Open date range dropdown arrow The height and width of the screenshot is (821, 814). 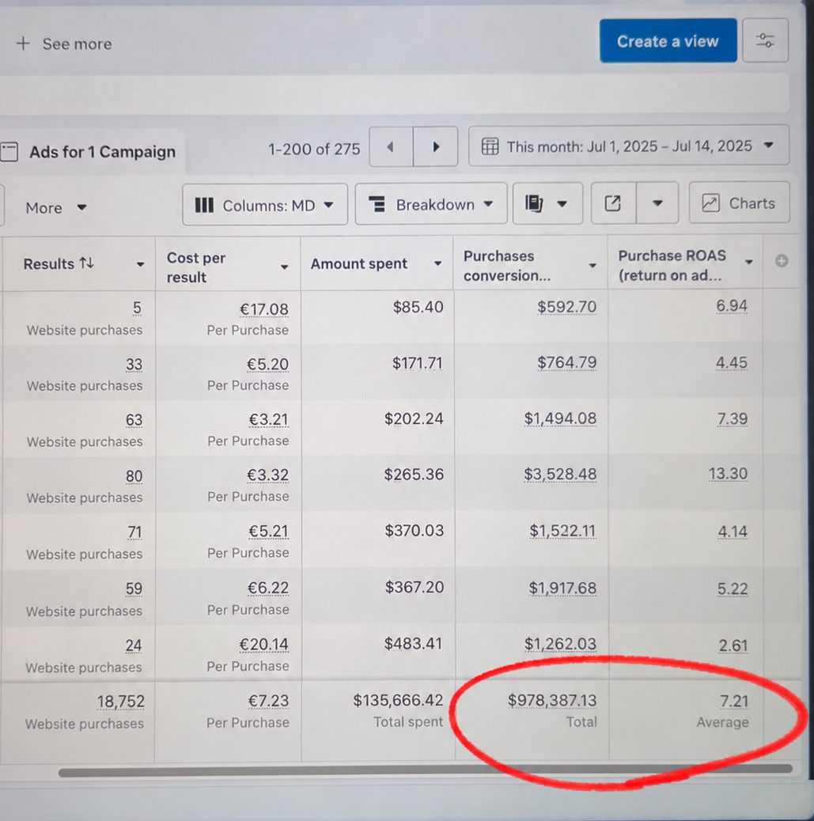point(768,145)
